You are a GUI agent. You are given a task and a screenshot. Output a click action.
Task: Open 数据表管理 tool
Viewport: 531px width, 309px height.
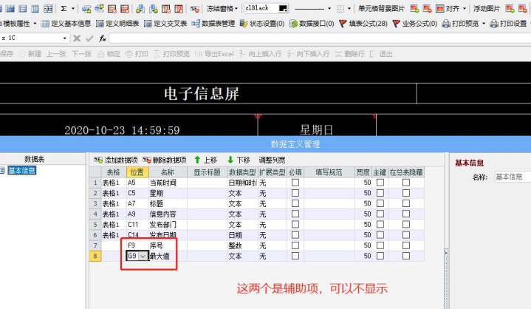[213, 24]
